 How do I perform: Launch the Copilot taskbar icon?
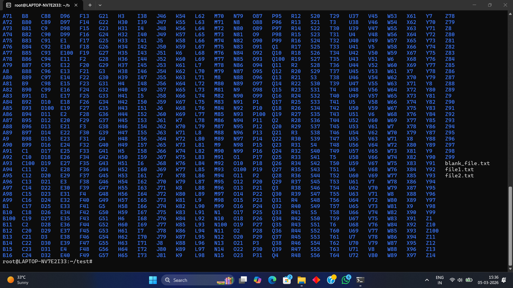257,280
